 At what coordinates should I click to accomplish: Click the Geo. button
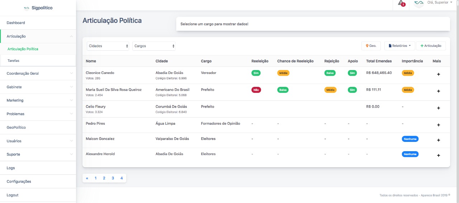click(371, 46)
